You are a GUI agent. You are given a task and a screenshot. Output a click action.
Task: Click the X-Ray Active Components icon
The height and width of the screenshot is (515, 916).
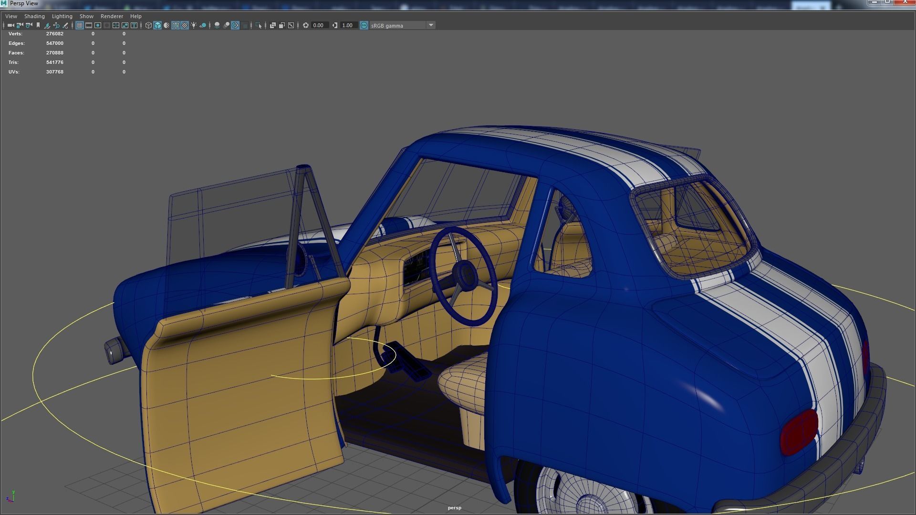tap(282, 25)
